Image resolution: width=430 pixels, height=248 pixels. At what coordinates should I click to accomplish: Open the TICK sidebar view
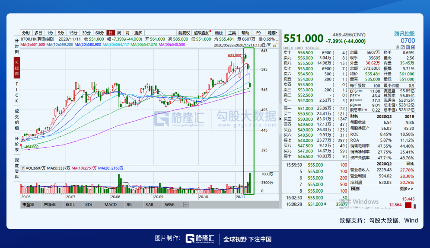coord(17,93)
